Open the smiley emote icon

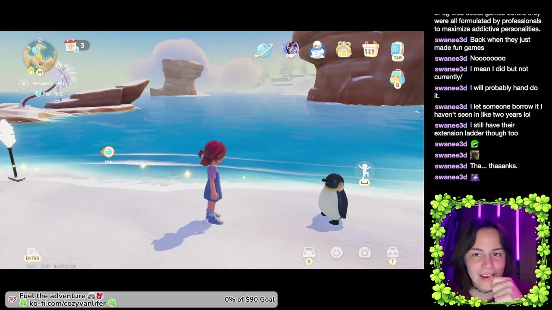[336, 253]
